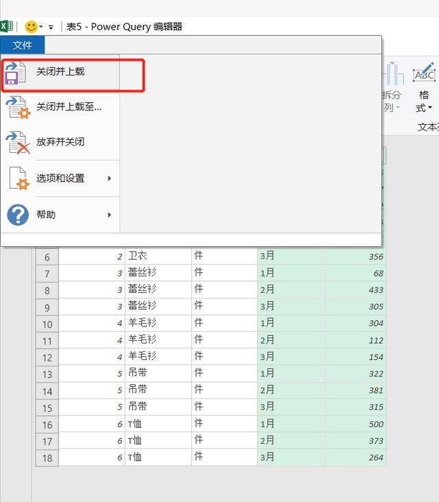Image resolution: width=439 pixels, height=502 pixels.
Task: Click the 卫衣 cell in row 6
Action: [x=158, y=256]
